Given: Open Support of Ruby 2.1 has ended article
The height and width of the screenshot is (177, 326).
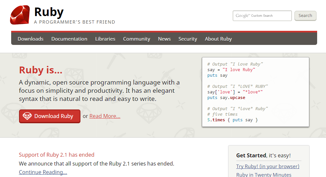Looking at the screenshot, I should coord(56,155).
